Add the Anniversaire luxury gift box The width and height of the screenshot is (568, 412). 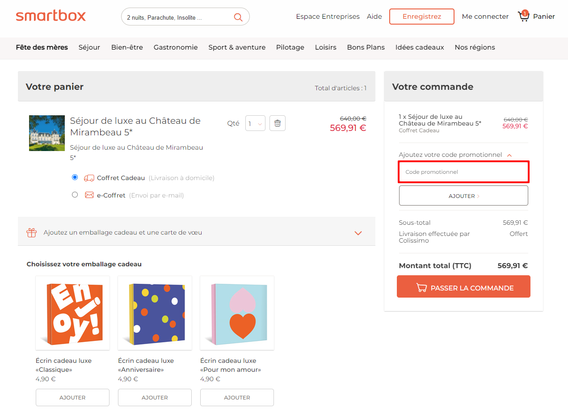155,397
